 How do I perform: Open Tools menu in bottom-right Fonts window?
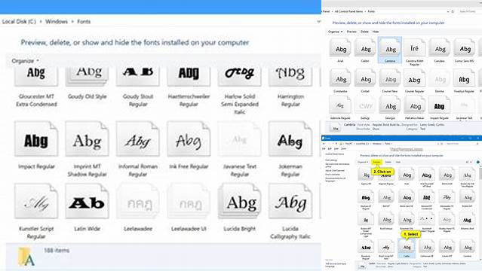(343, 148)
